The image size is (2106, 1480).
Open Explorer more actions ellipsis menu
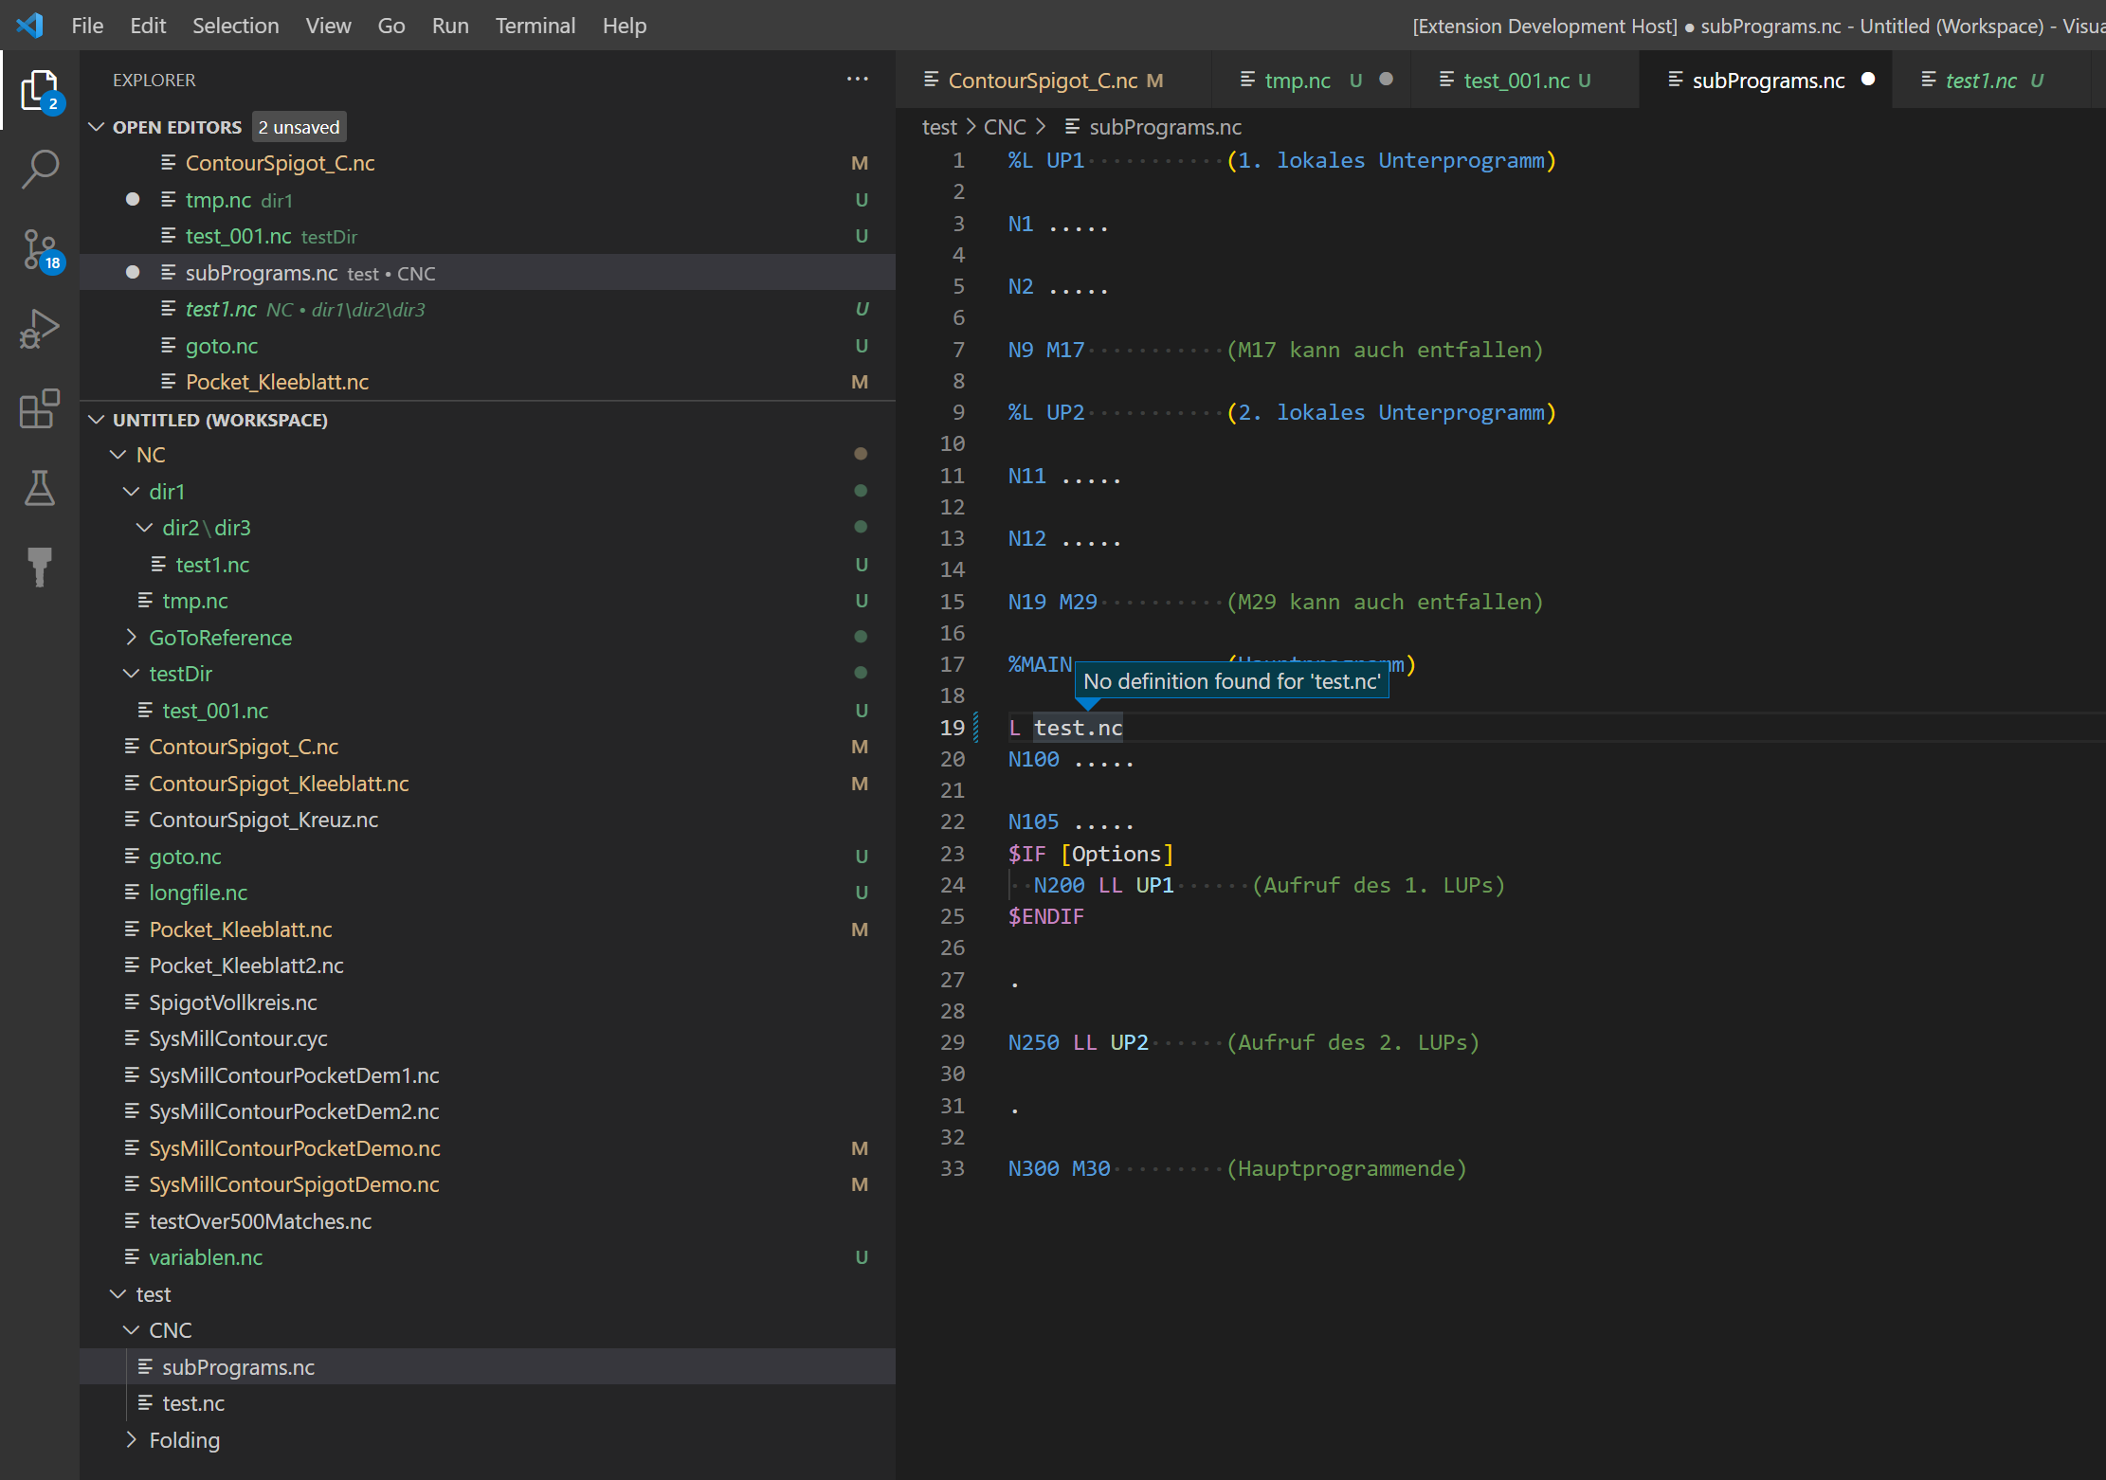[857, 80]
